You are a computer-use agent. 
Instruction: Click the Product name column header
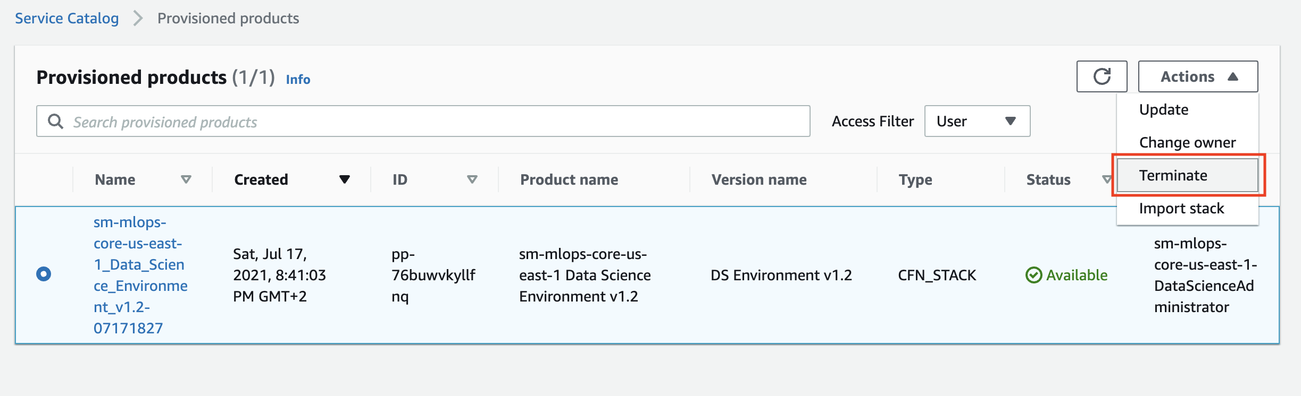[569, 180]
